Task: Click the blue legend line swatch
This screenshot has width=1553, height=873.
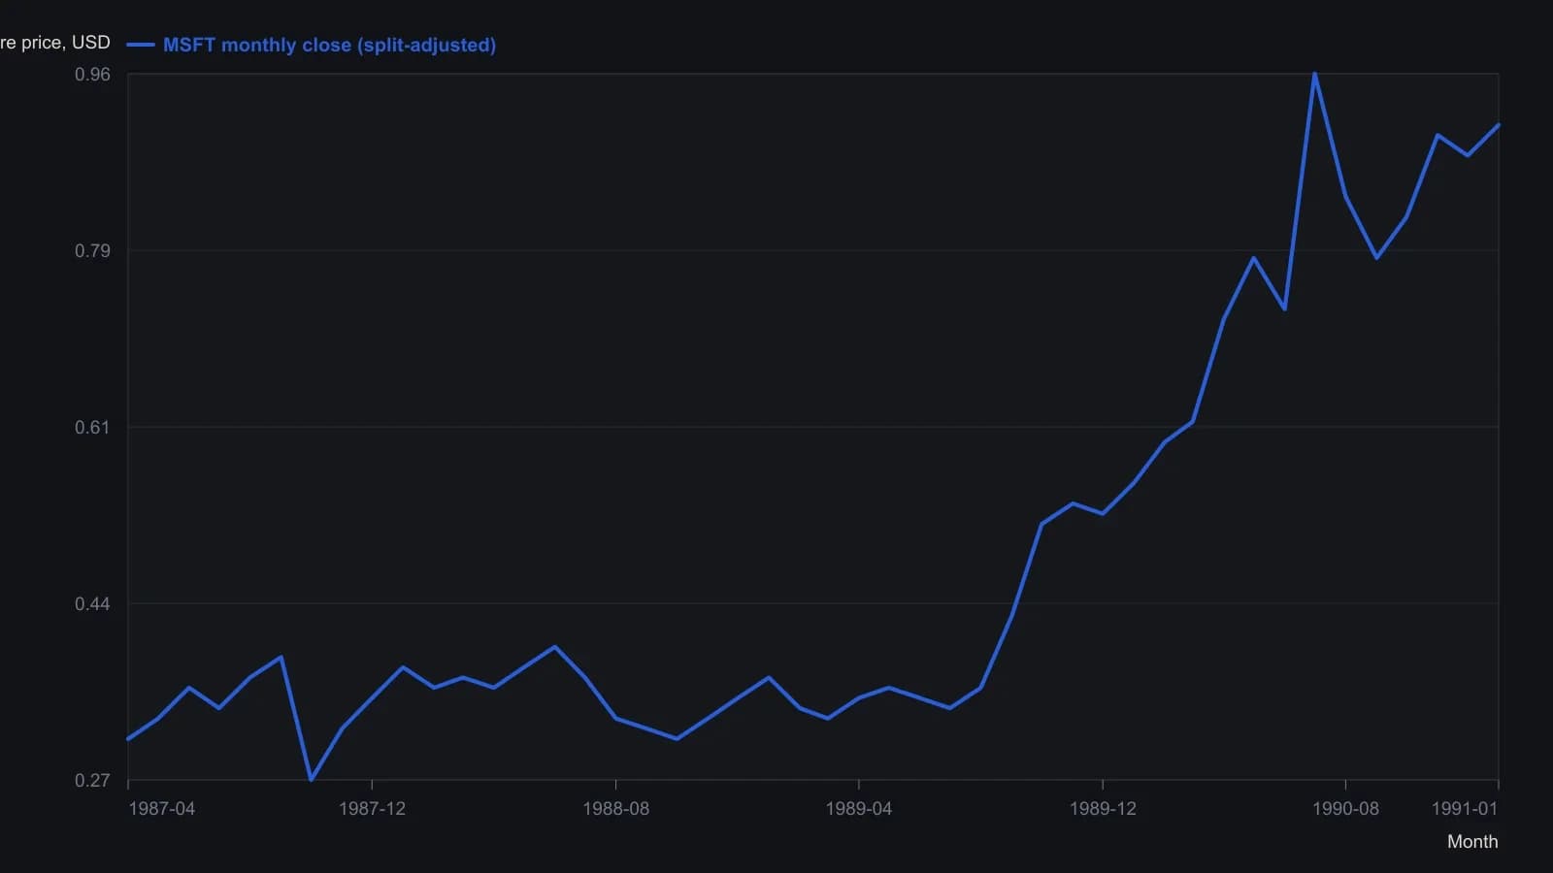Action: (x=141, y=45)
